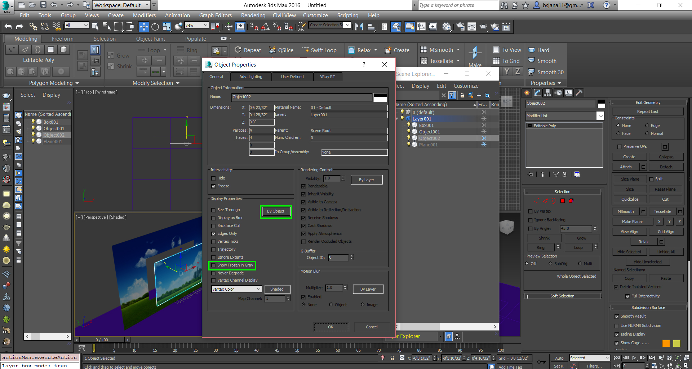
Task: Expand the Modify Selection ribbon panel
Action: [x=156, y=83]
